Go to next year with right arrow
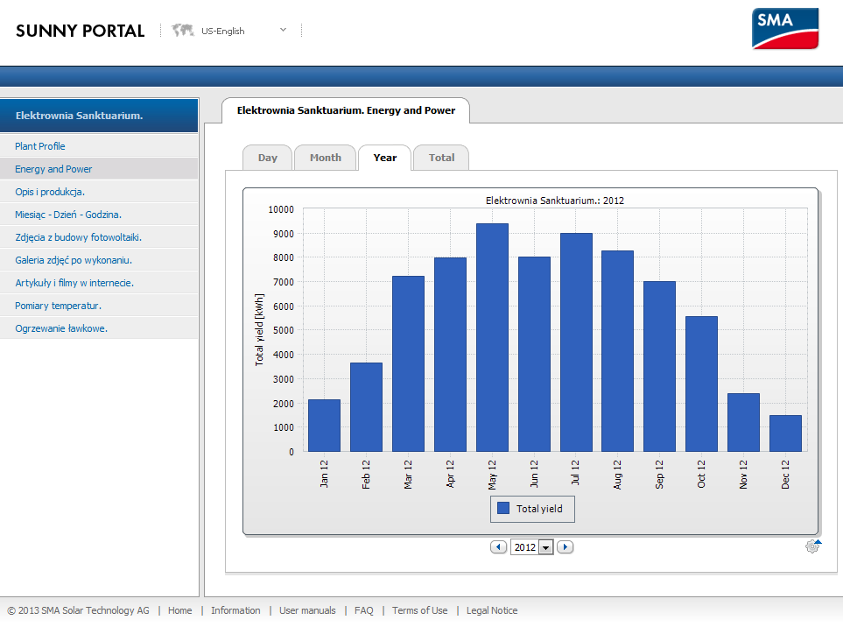The width and height of the screenshot is (843, 627). coord(565,547)
